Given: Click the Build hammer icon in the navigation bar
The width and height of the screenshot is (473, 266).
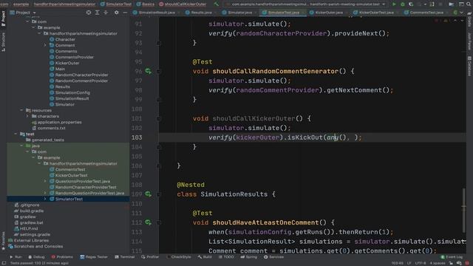Looking at the screenshot, I should (217, 4).
